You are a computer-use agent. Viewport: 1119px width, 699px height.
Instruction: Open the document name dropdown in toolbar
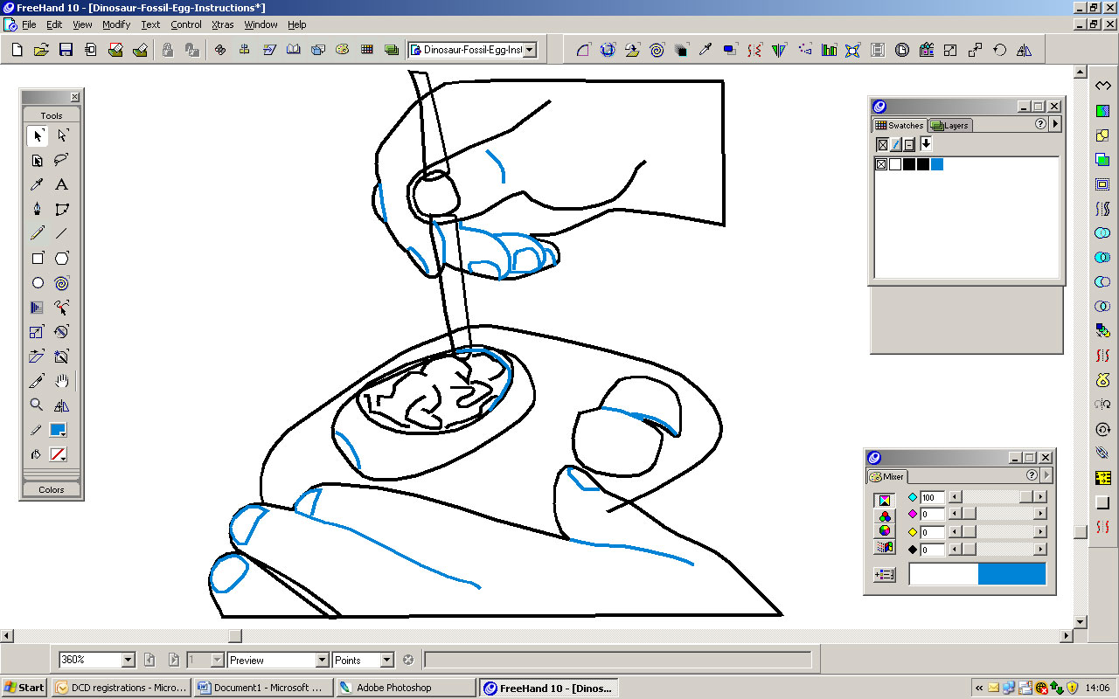point(529,50)
